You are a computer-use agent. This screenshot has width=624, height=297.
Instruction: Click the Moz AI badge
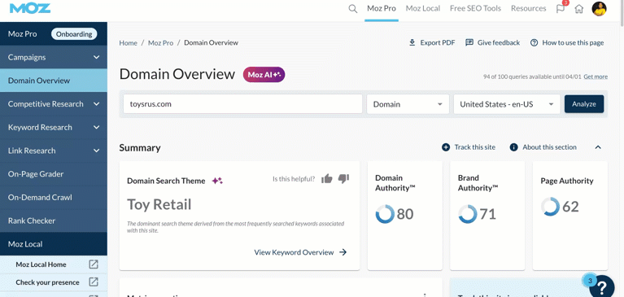pos(264,74)
